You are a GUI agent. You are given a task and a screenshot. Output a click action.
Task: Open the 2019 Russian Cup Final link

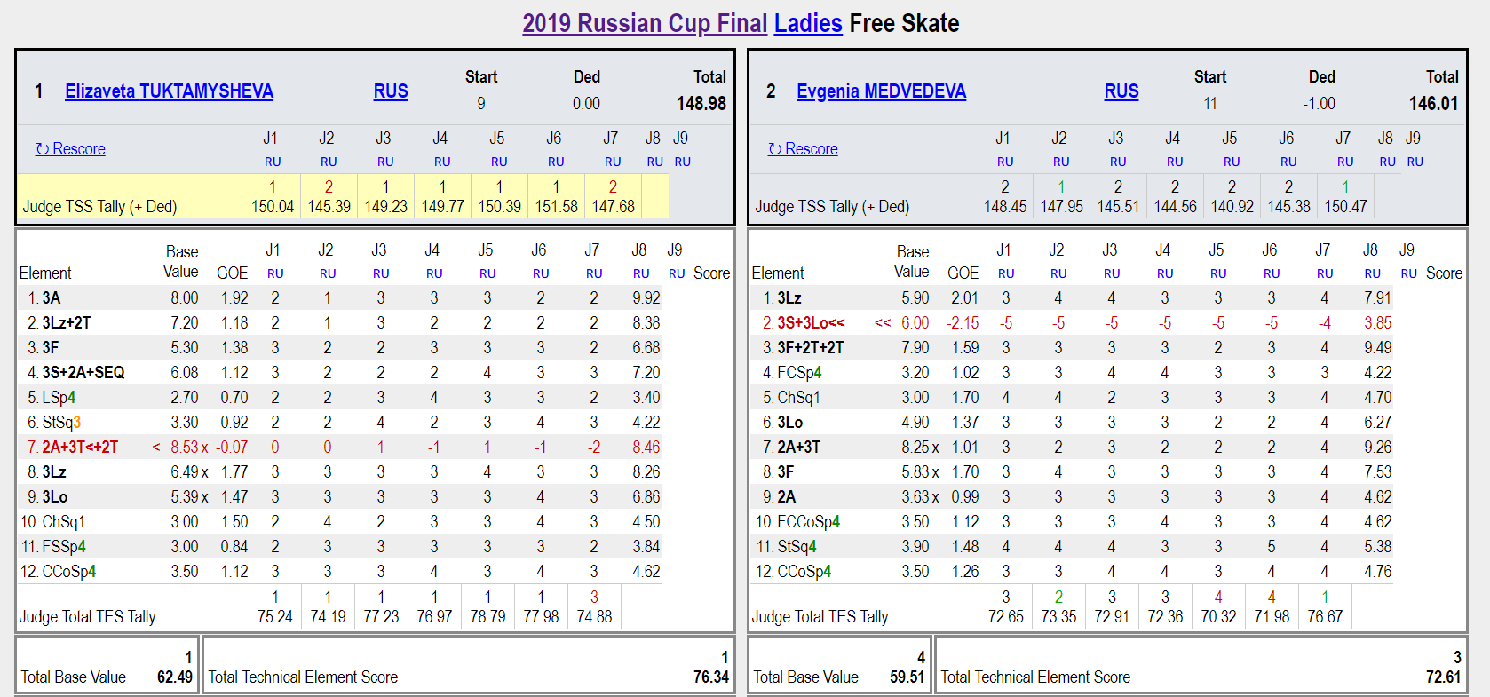pyautogui.click(x=645, y=23)
